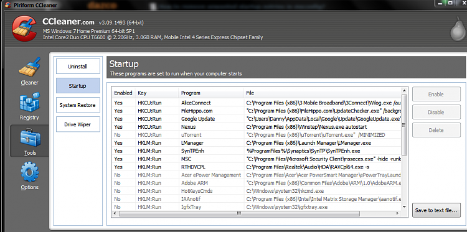467x232 pixels.
Task: Click the Nexus.exe autostart file path
Action: 306,127
